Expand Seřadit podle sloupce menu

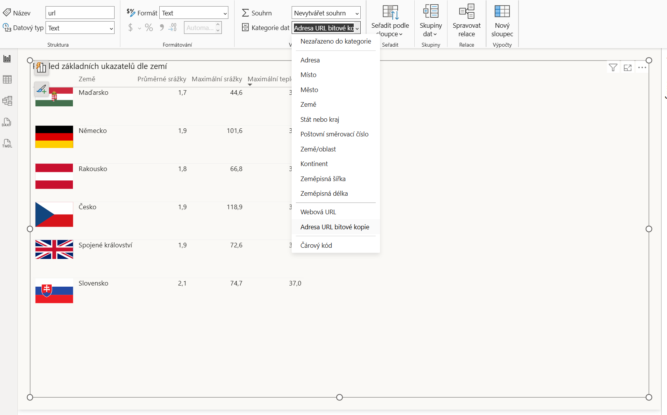[x=390, y=21]
